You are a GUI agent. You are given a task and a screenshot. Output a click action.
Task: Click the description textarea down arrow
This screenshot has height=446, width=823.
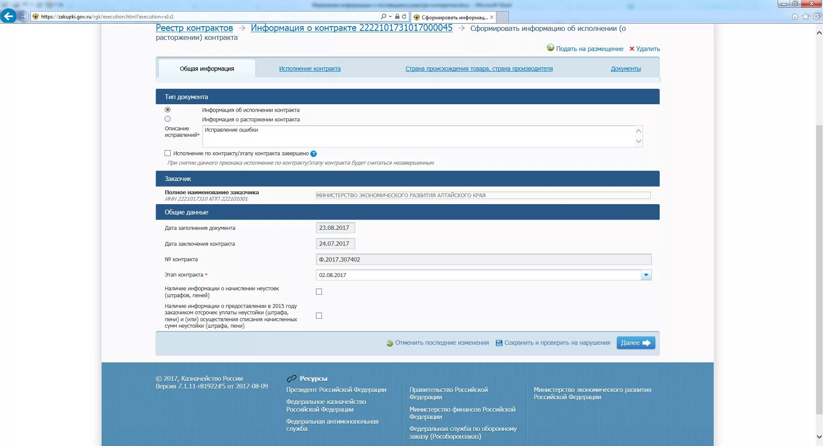(638, 142)
